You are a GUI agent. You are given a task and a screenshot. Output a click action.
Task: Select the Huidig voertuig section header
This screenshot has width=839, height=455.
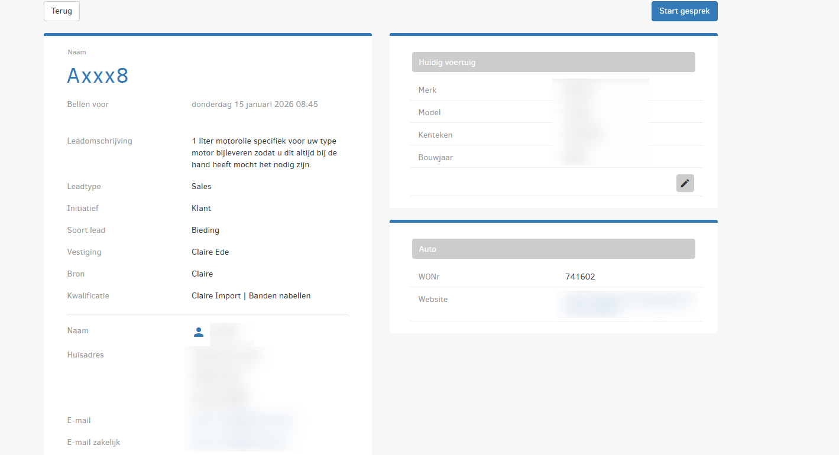click(x=553, y=62)
